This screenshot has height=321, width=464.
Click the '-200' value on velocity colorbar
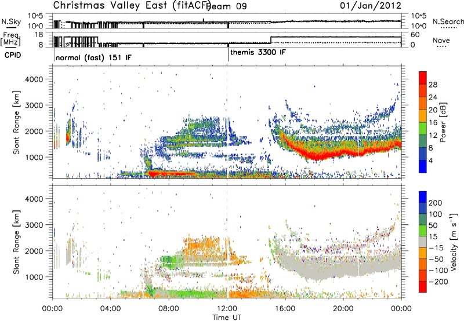click(438, 282)
